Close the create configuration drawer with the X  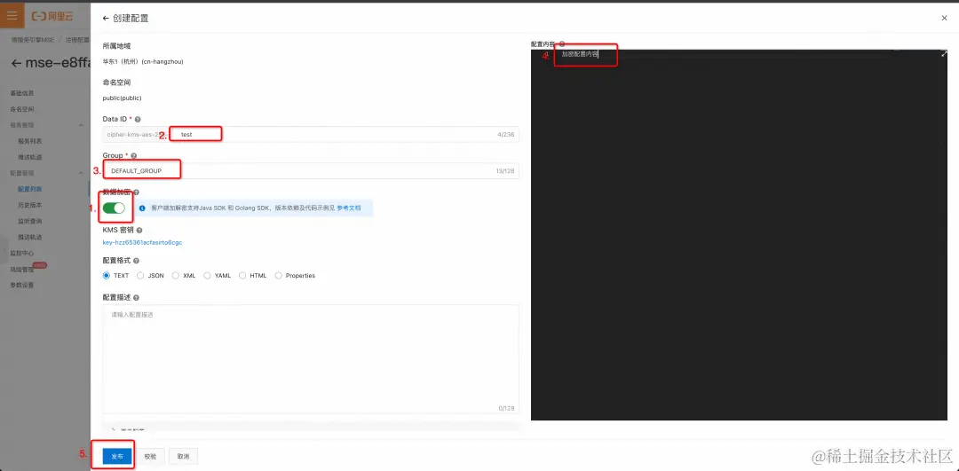tap(944, 19)
